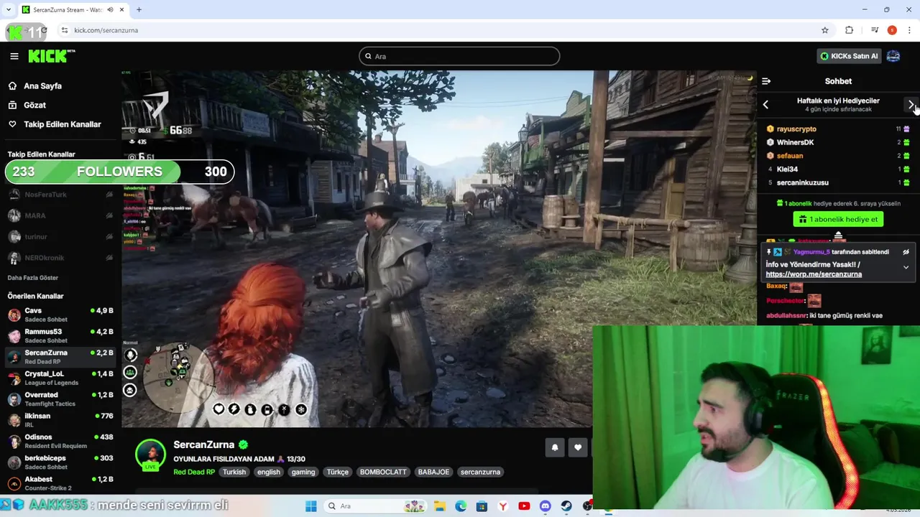
Task: Open Discord from the taskbar
Action: click(546, 506)
